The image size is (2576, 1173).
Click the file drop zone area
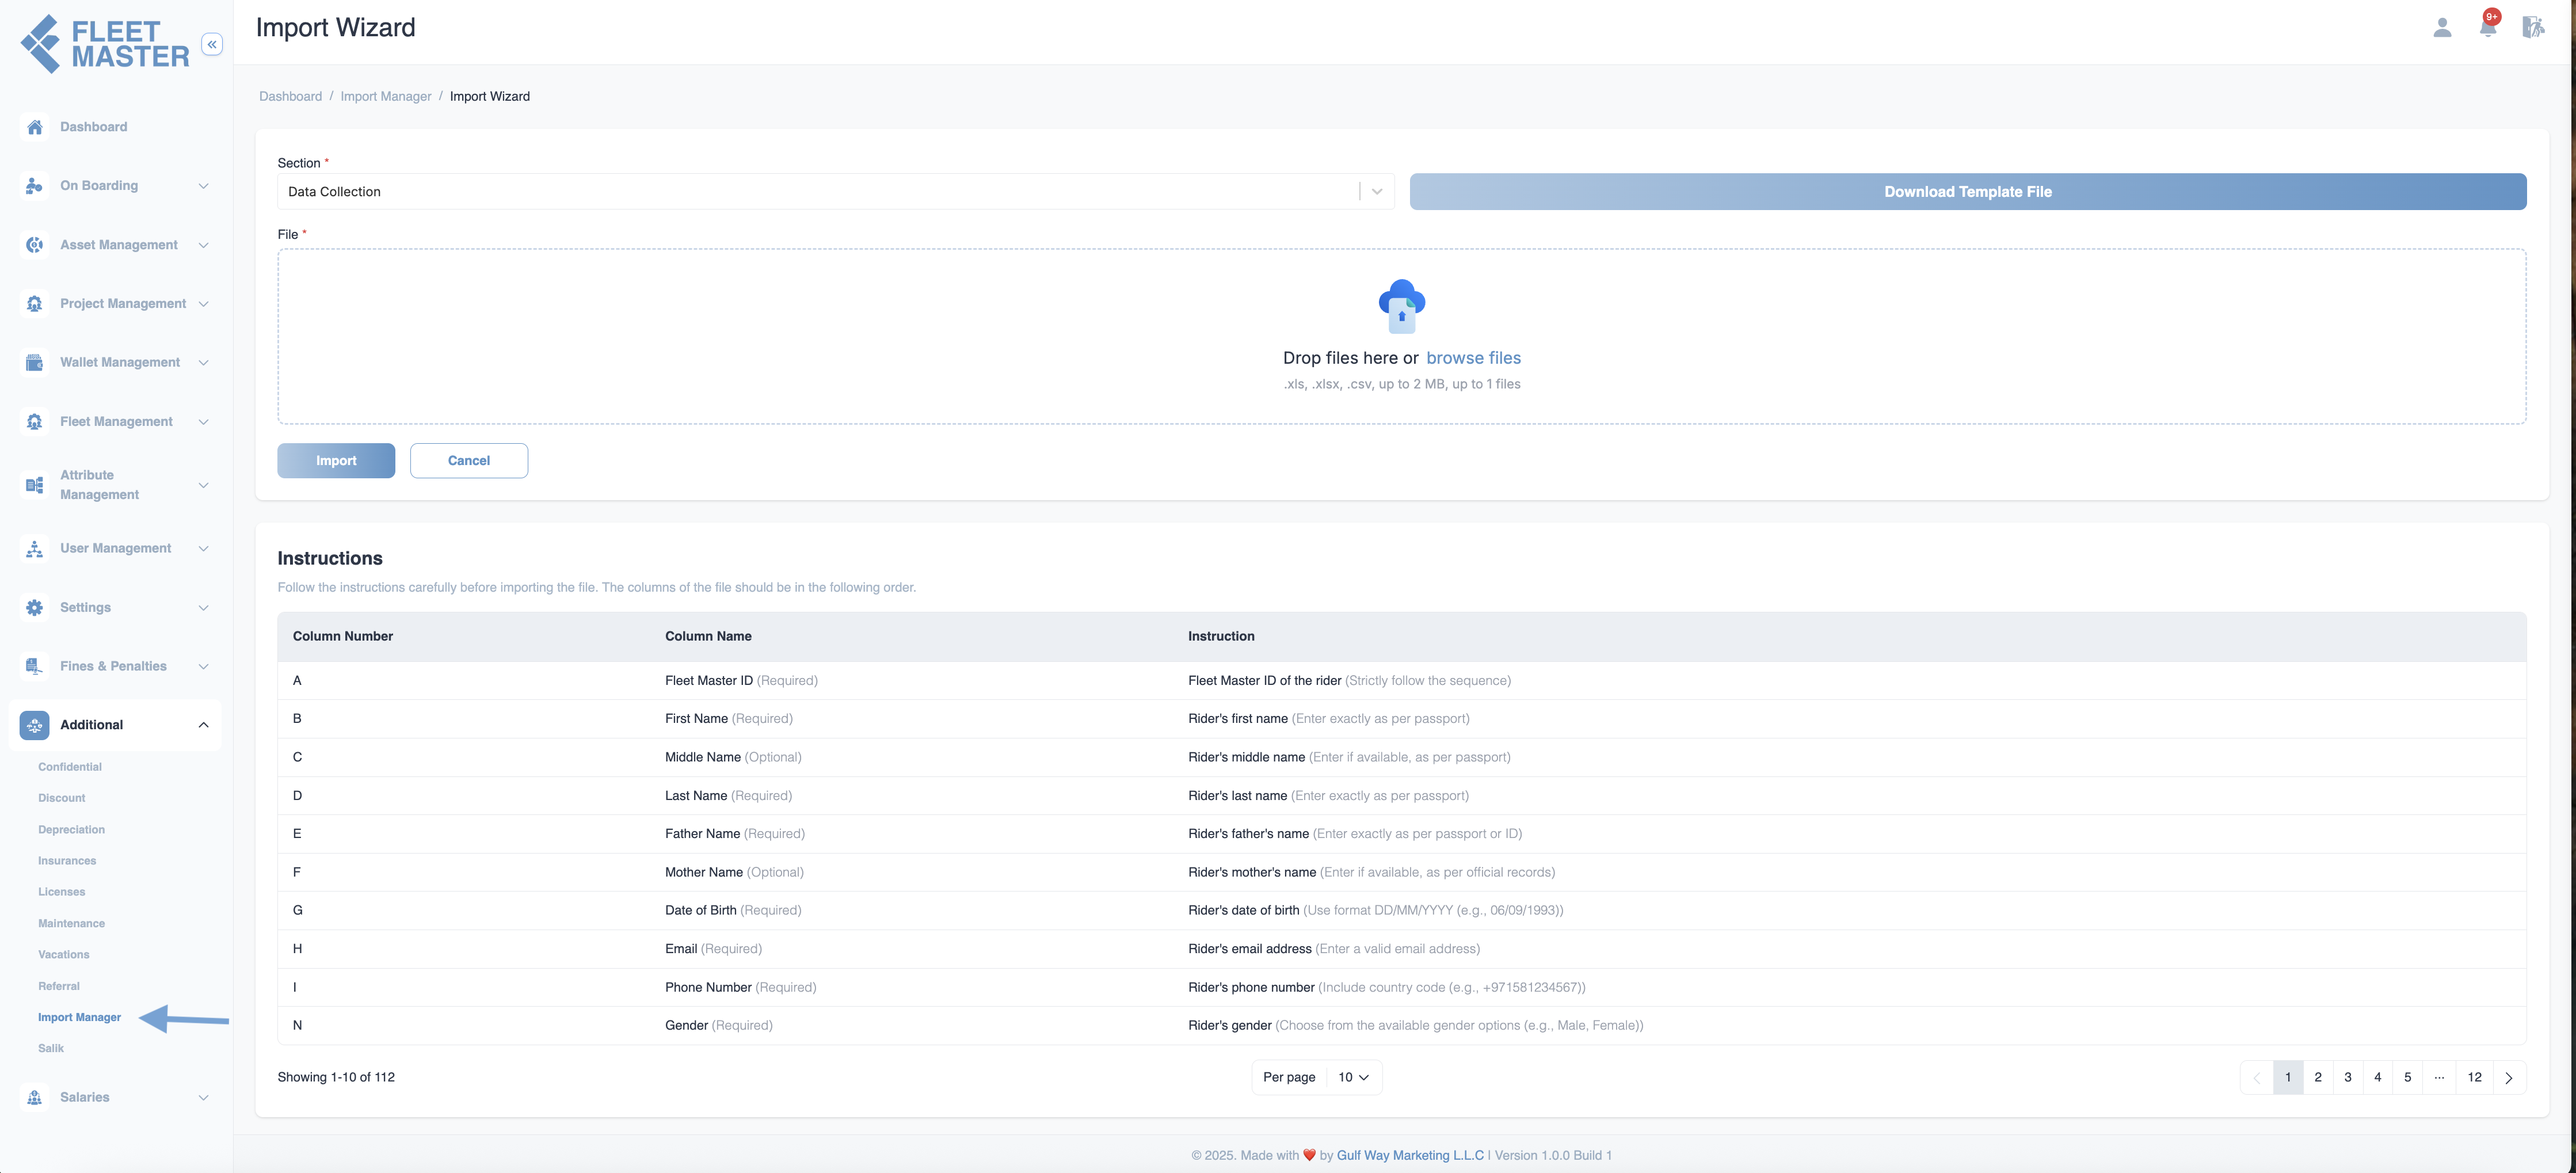pyautogui.click(x=1402, y=337)
